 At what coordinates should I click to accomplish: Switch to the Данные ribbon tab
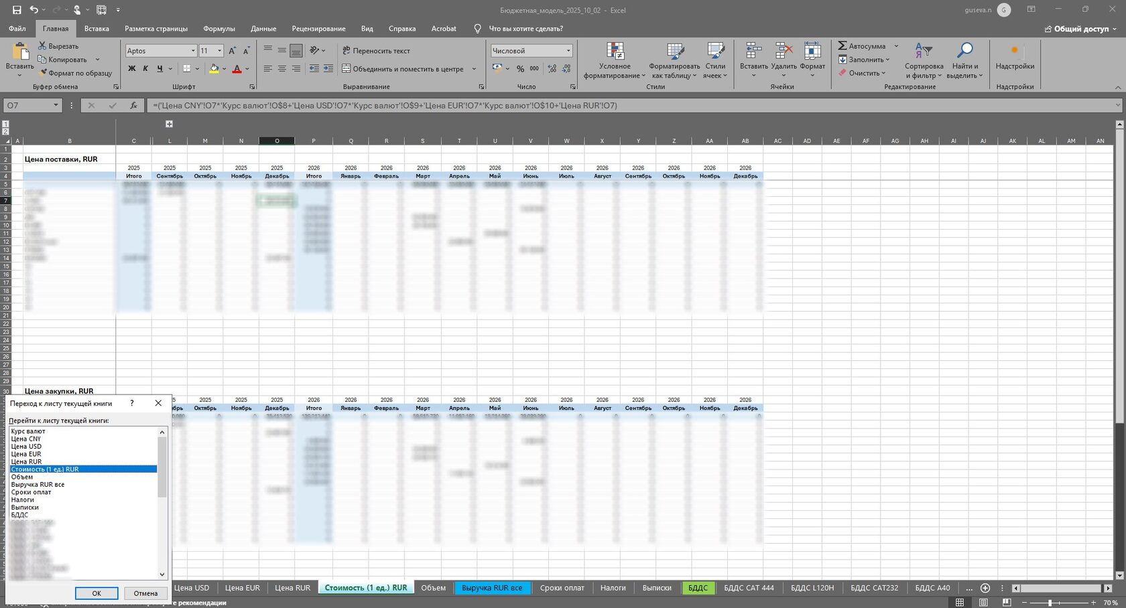(263, 29)
